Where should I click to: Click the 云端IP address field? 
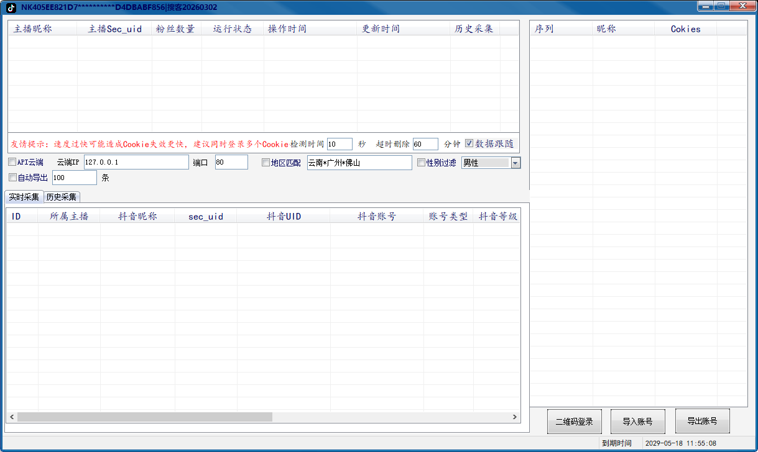(x=136, y=162)
